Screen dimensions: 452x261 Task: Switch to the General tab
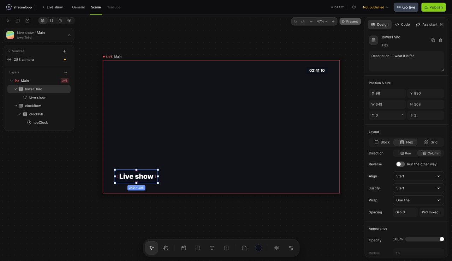78,7
